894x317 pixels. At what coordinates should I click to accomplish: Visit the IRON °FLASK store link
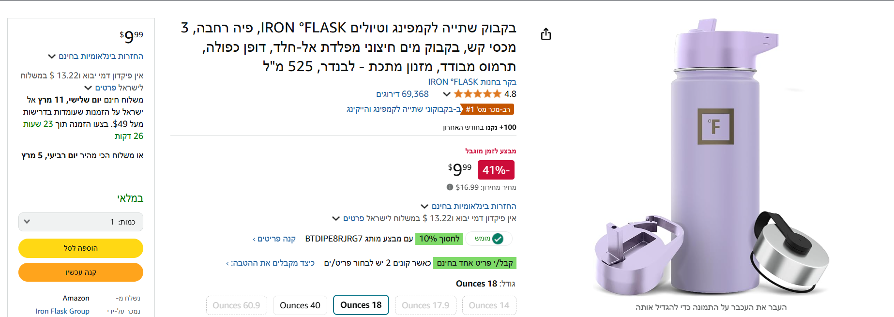point(472,82)
